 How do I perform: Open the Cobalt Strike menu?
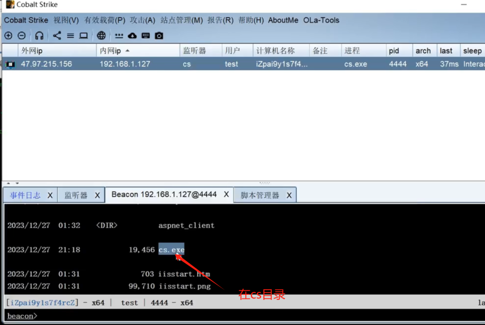coord(26,20)
